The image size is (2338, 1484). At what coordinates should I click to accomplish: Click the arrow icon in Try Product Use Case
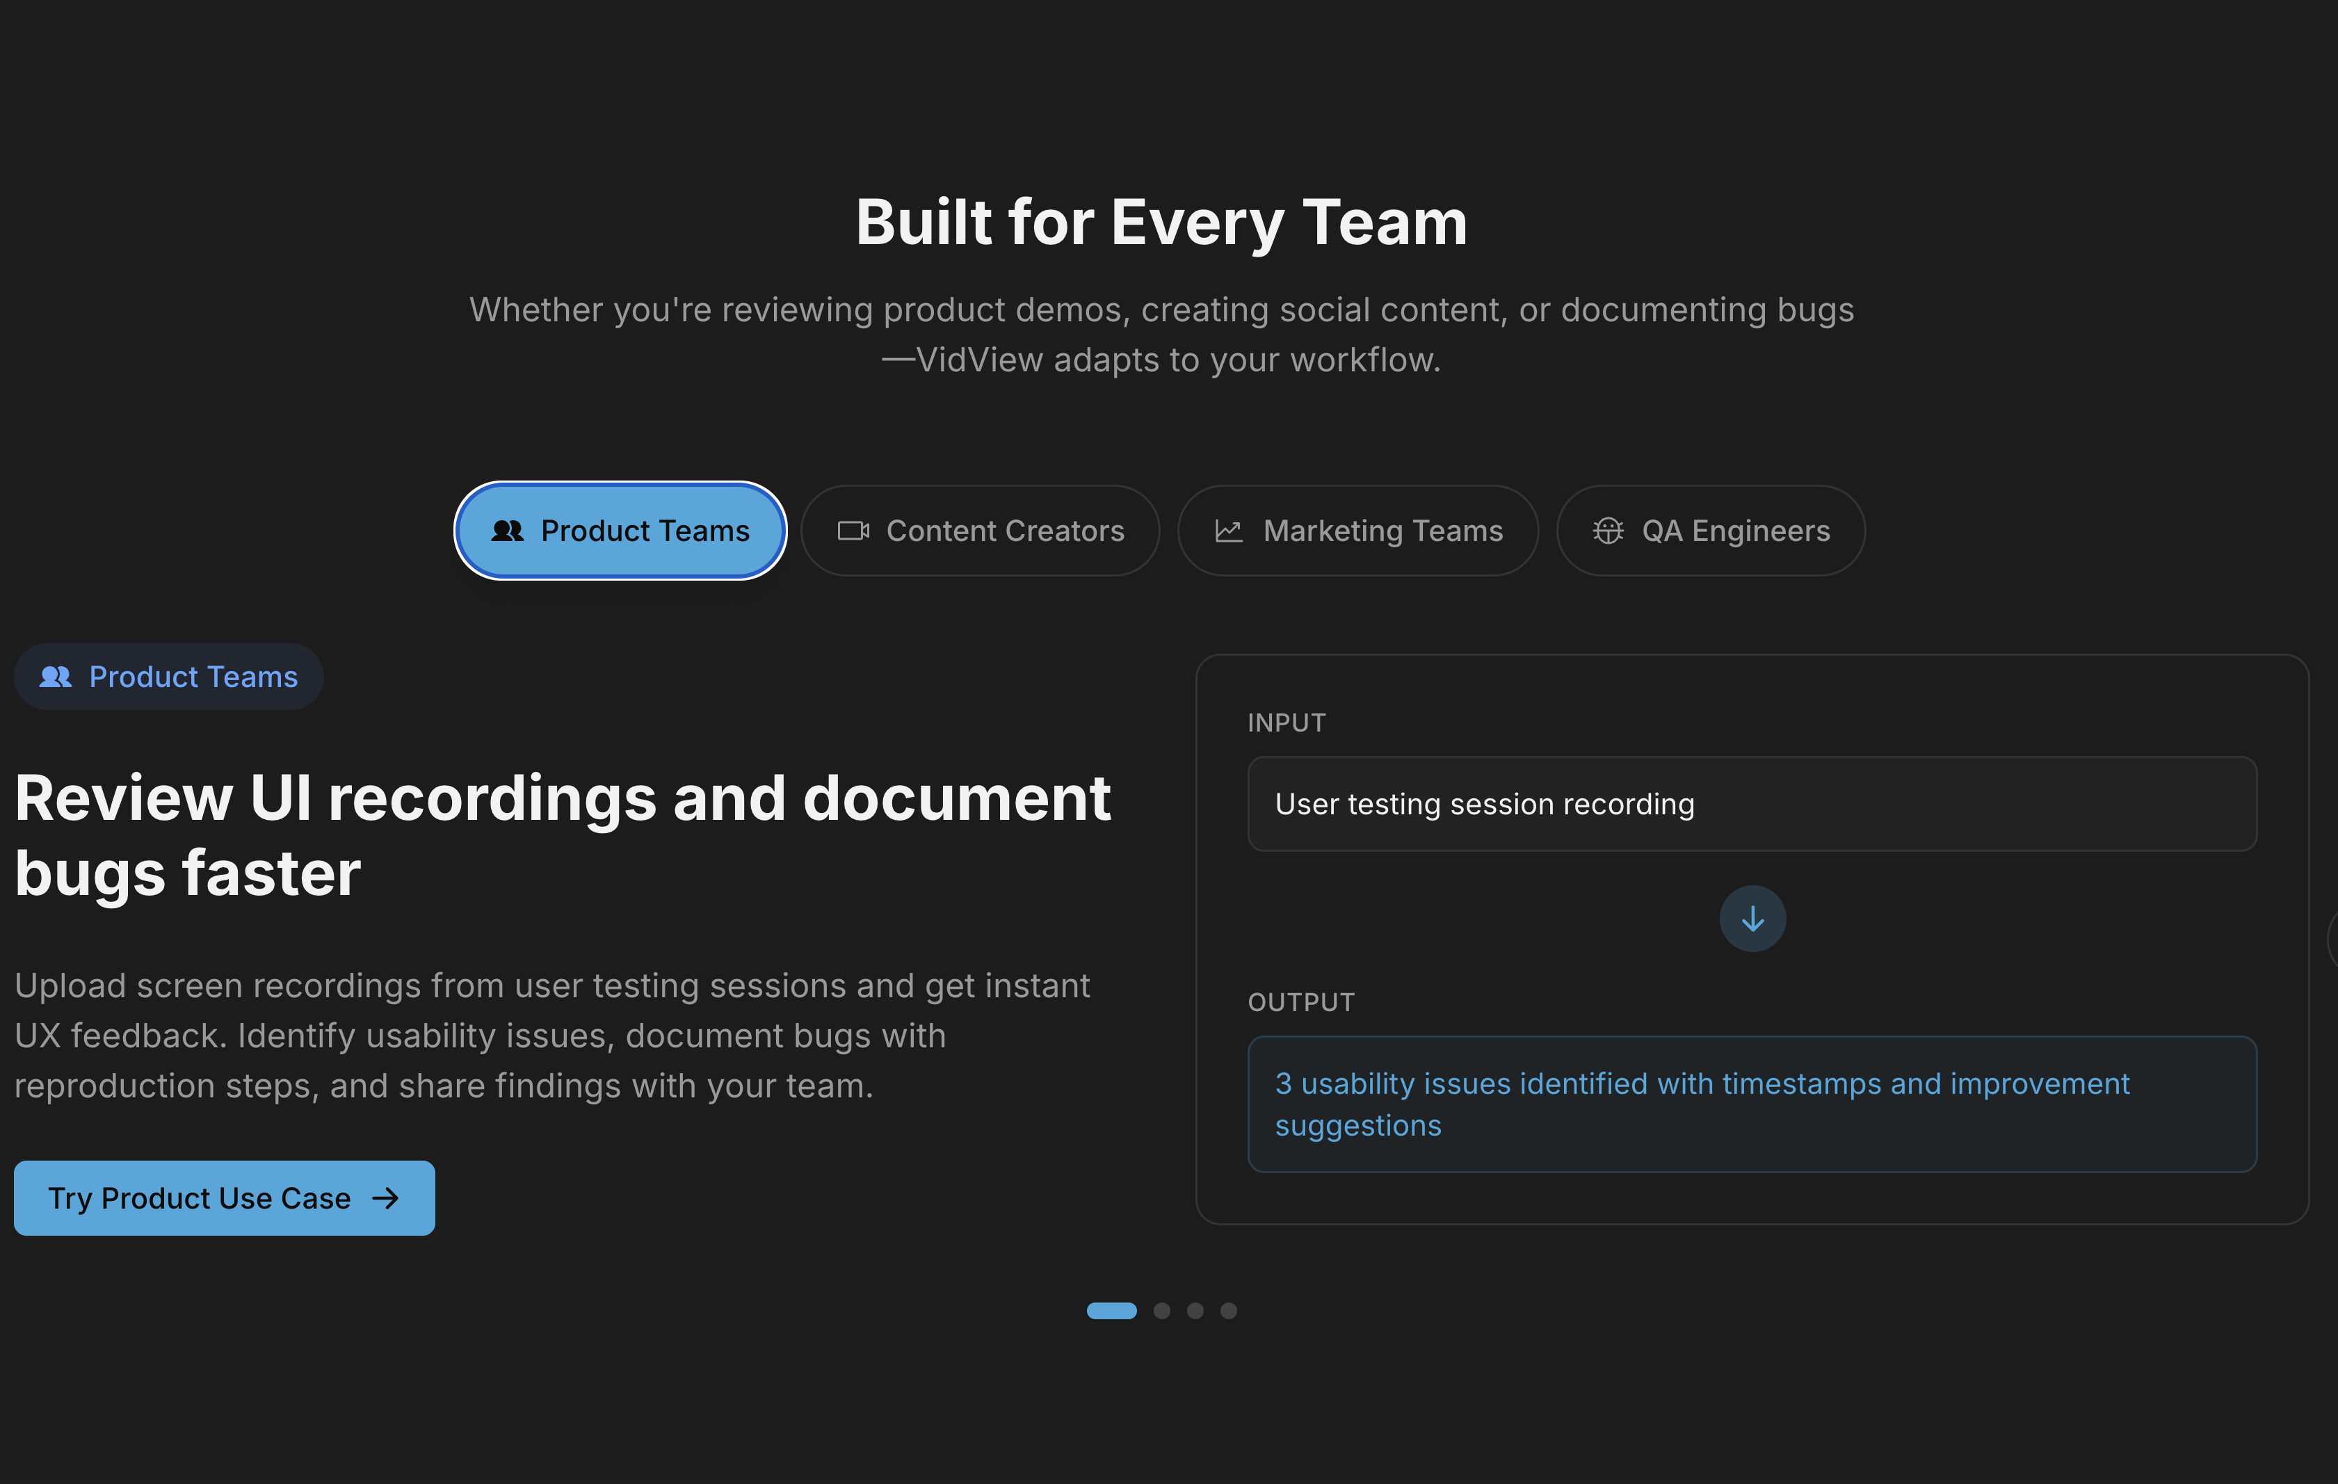385,1198
